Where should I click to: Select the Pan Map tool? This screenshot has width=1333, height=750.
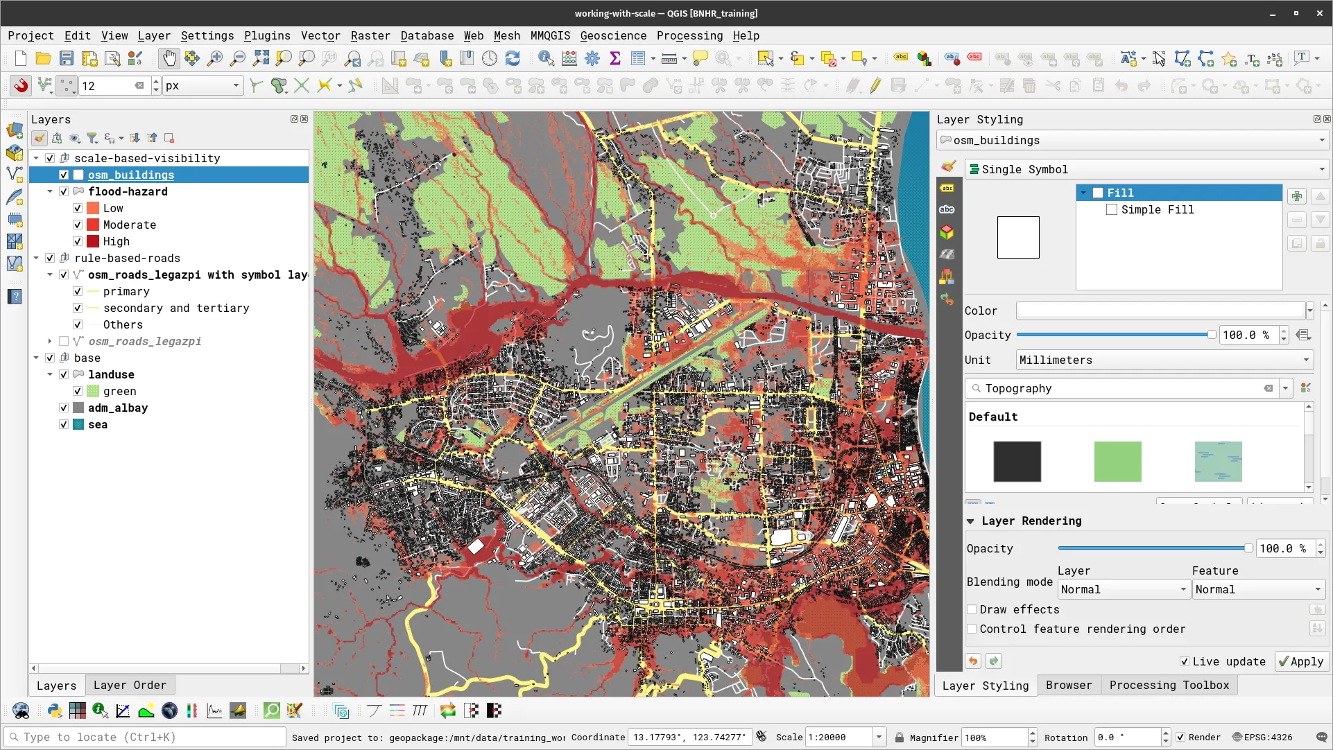tap(169, 58)
